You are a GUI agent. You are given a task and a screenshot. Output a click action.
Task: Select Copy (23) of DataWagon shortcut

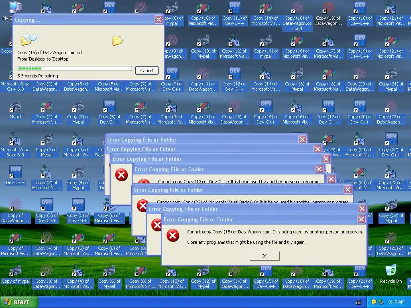pos(391,244)
